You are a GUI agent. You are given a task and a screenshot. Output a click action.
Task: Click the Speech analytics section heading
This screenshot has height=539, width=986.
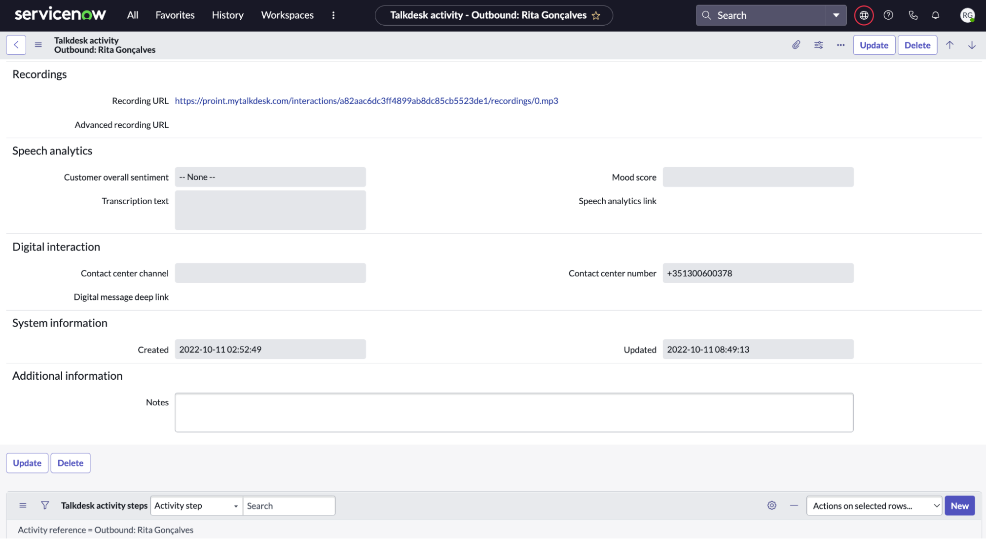[x=52, y=151]
